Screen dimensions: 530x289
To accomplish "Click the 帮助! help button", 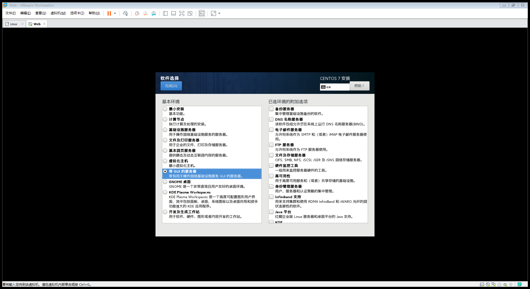I will [x=359, y=86].
